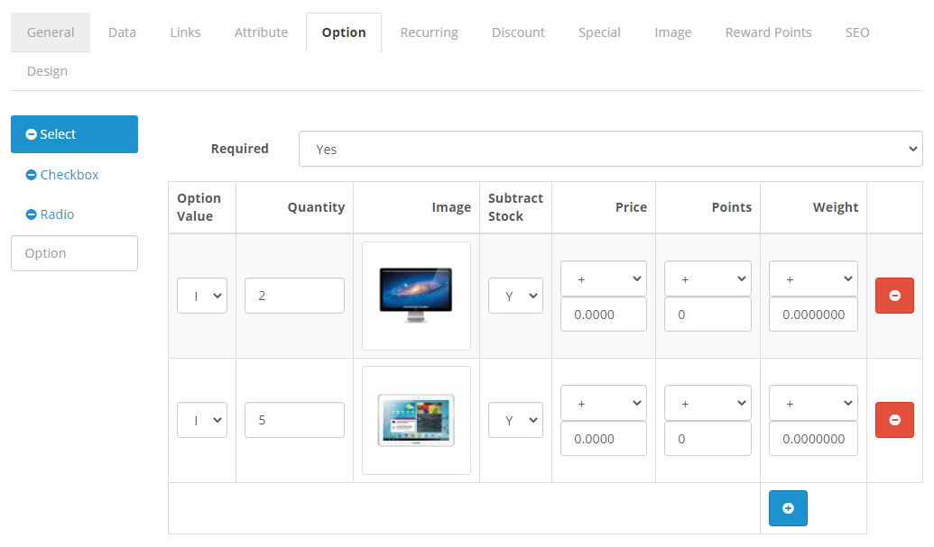Delete the option value row with quantity 5
The height and width of the screenshot is (547, 934).
[894, 420]
